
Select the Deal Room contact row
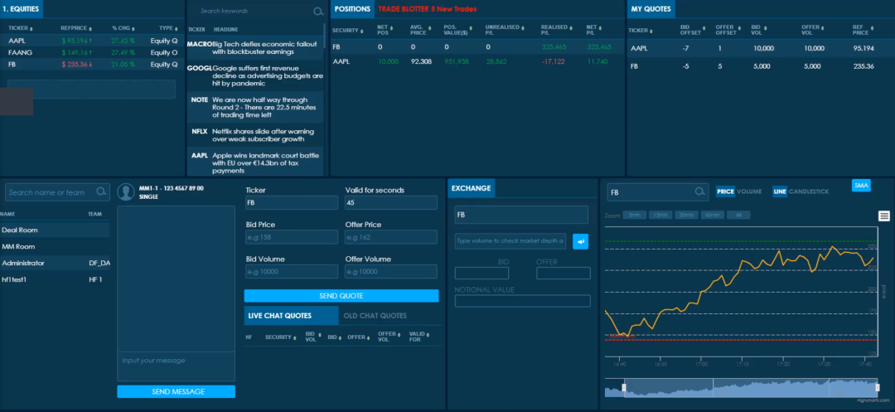(x=55, y=230)
